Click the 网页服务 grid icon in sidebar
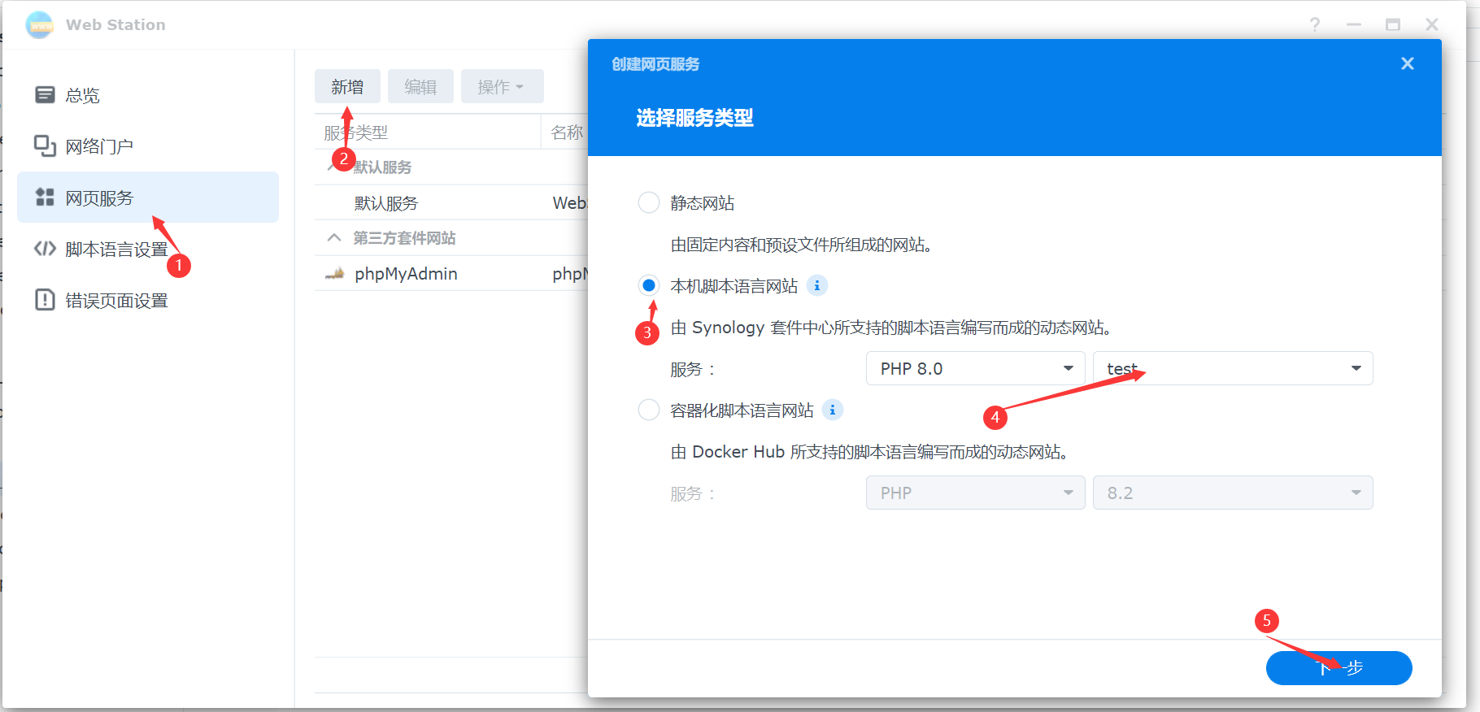This screenshot has height=712, width=1480. [x=45, y=198]
